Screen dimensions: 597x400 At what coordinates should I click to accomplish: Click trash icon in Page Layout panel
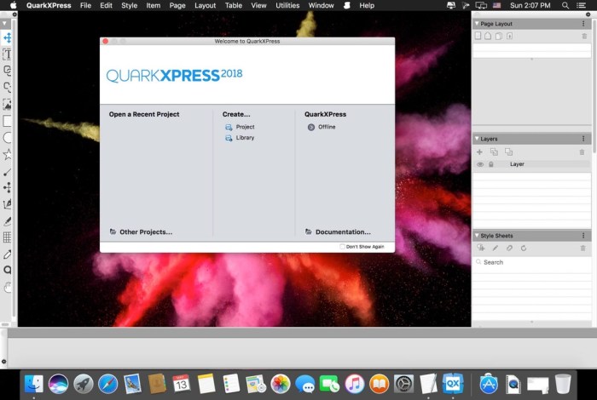[x=584, y=36]
